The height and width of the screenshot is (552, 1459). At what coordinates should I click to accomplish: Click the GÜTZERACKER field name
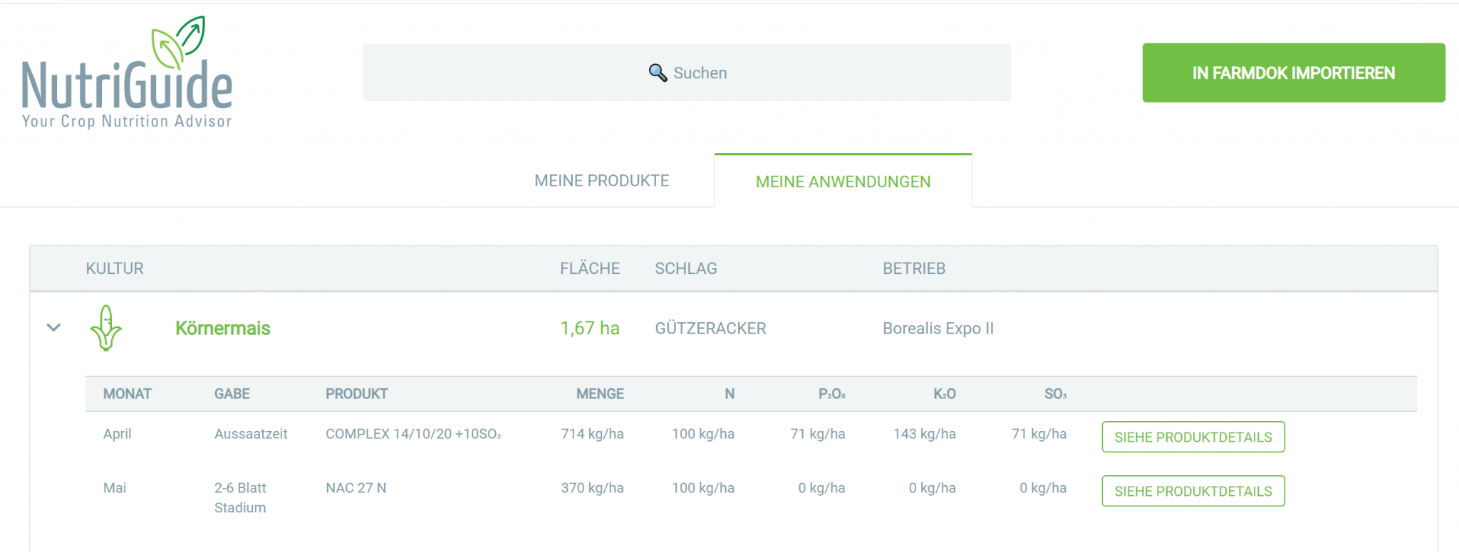point(710,329)
